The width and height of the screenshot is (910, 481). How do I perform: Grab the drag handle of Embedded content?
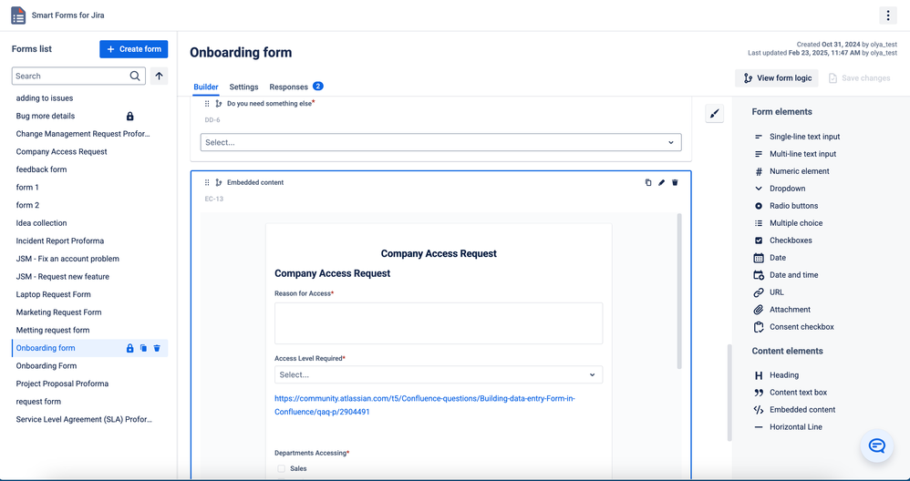[207, 182]
